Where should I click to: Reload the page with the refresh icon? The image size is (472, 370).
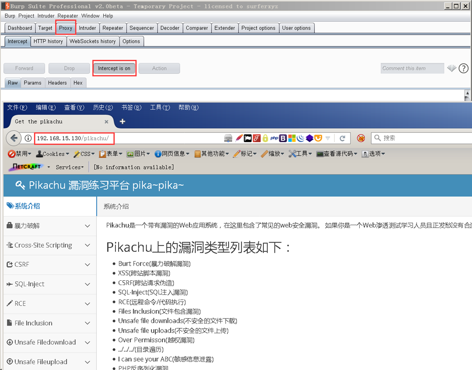(x=342, y=138)
